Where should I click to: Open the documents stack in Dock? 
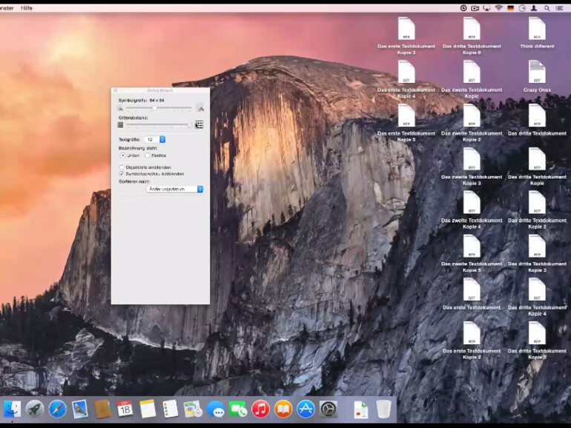click(360, 409)
